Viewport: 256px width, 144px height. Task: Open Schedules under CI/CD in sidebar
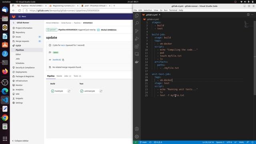click(x=20, y=63)
